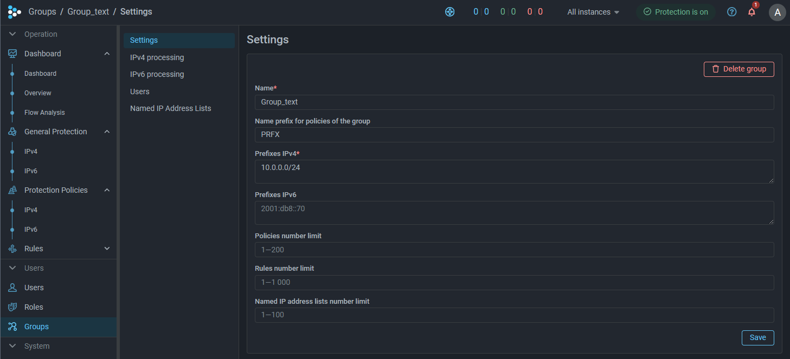Click the Policies number limit field
Viewport: 790px width, 359px height.
pos(513,250)
